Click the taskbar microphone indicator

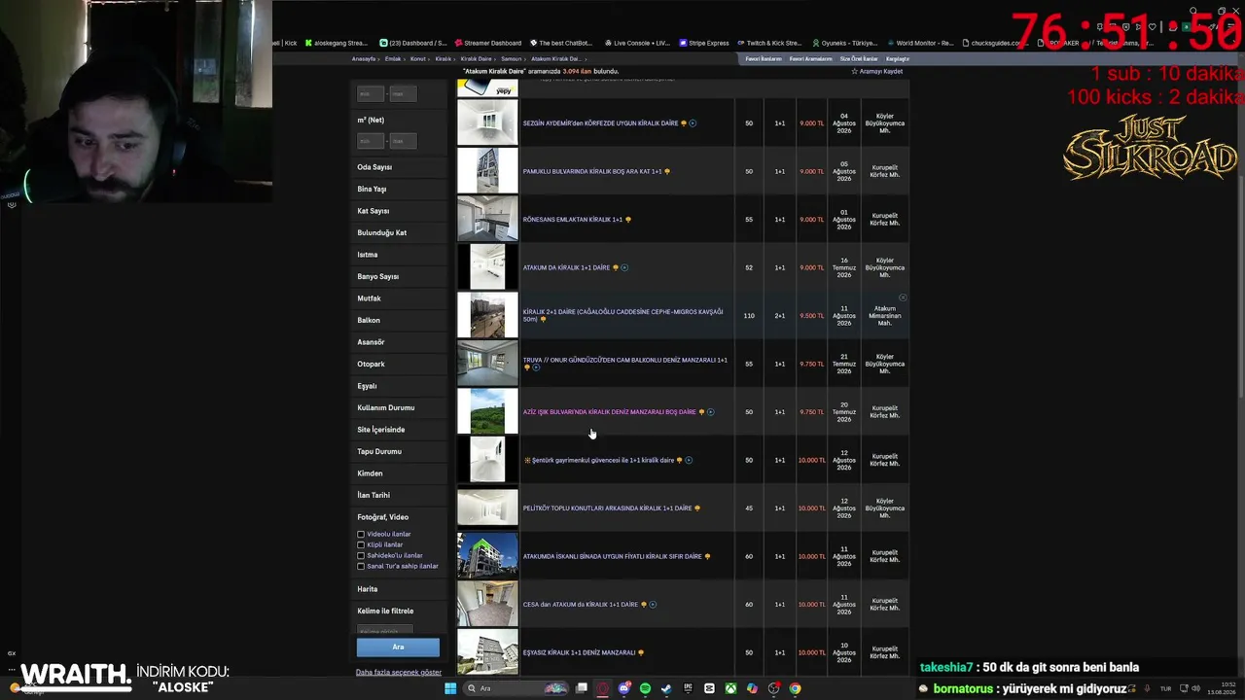click(1149, 688)
